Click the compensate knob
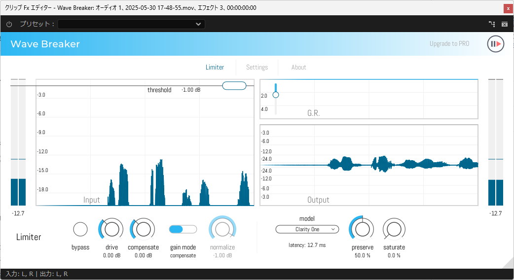The height and width of the screenshot is (280, 514). coord(143,229)
